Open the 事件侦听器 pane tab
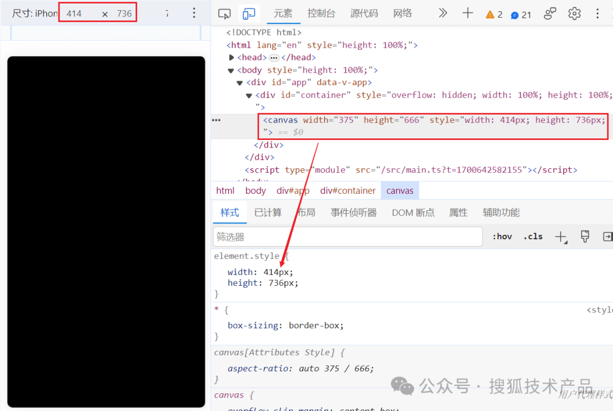Image resolution: width=613 pixels, height=411 pixels. [354, 213]
